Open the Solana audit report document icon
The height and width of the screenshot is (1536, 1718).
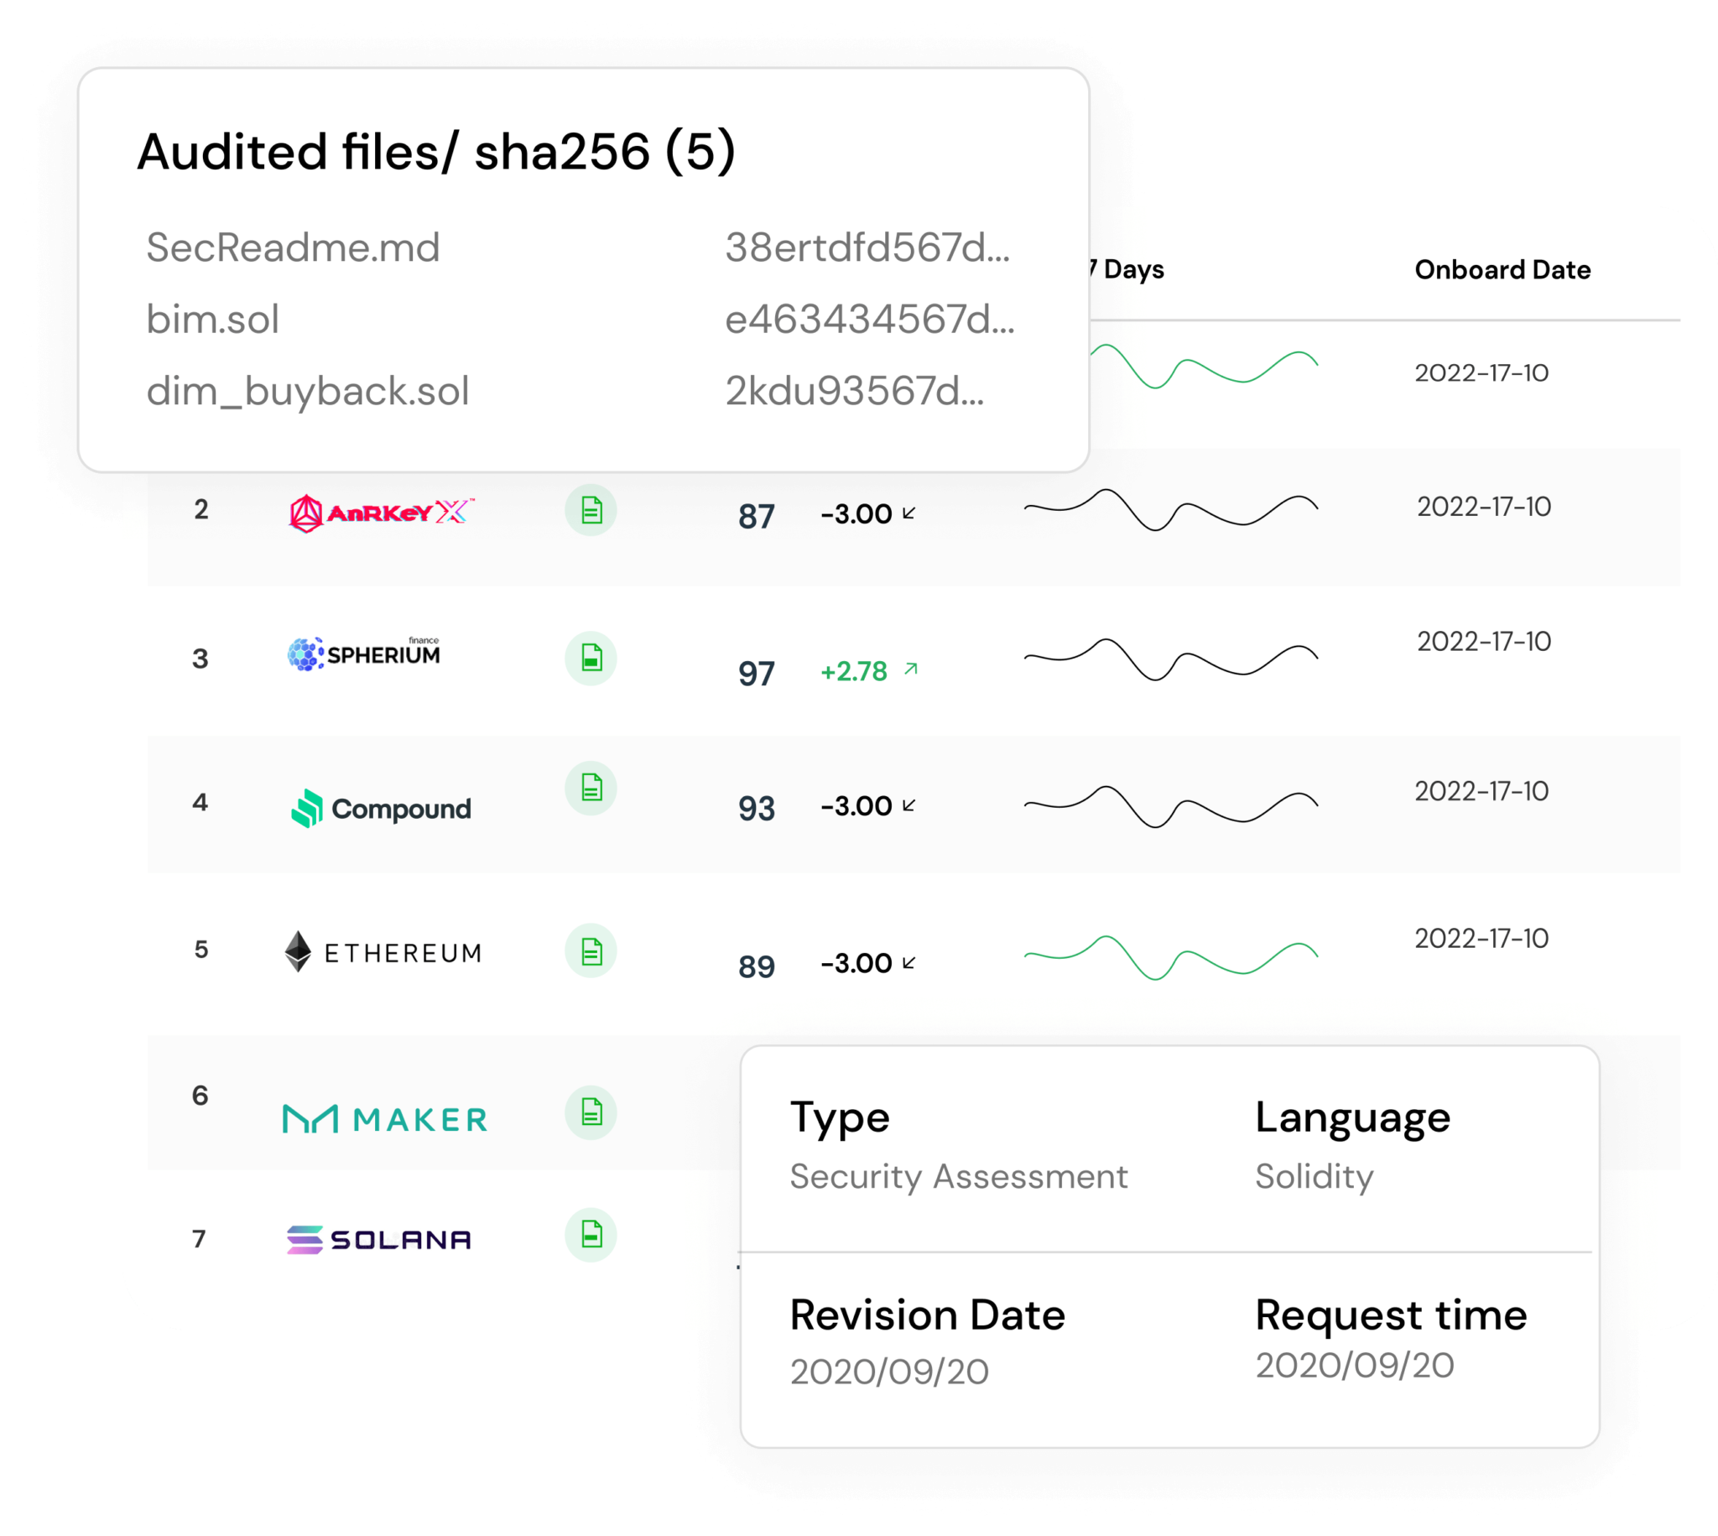pos(591,1235)
